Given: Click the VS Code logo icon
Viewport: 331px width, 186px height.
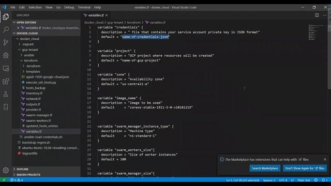Looking at the screenshot, I should coord(4,7).
